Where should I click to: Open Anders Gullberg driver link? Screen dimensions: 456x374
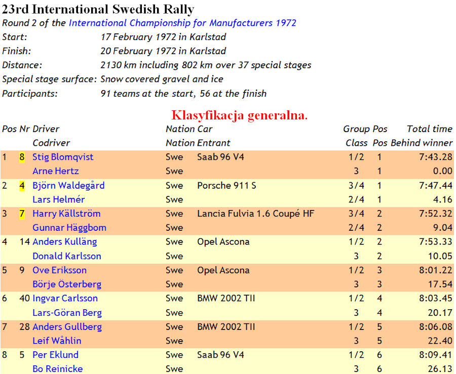[x=67, y=327]
